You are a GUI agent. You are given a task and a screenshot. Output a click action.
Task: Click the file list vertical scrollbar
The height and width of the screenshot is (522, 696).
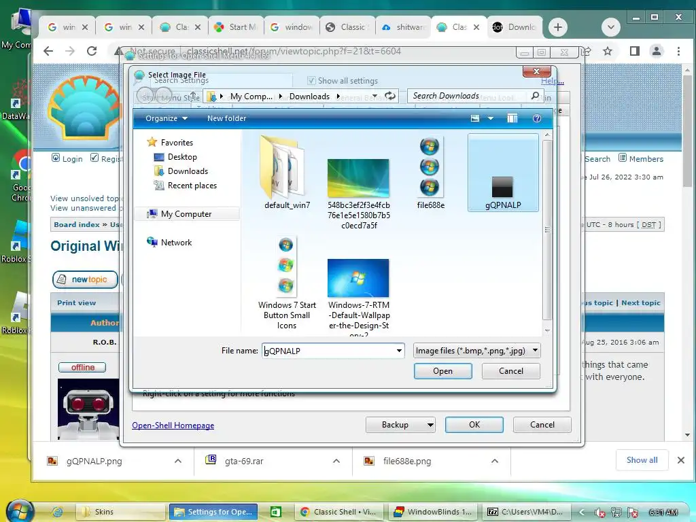tap(547, 231)
